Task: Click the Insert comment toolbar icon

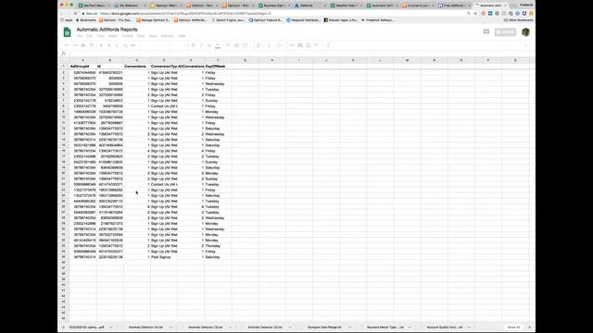Action: [x=300, y=45]
